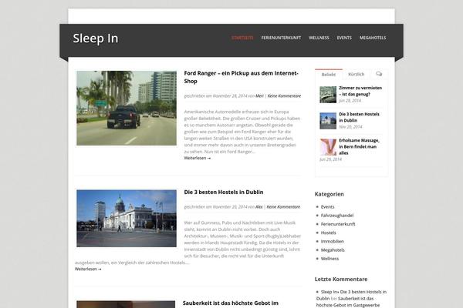Open the Startseite menu item
This screenshot has width=463, height=308.
point(242,38)
